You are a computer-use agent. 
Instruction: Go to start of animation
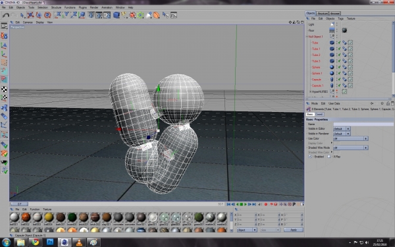tap(228, 204)
